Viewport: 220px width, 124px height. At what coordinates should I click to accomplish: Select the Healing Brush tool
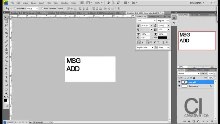(6, 41)
